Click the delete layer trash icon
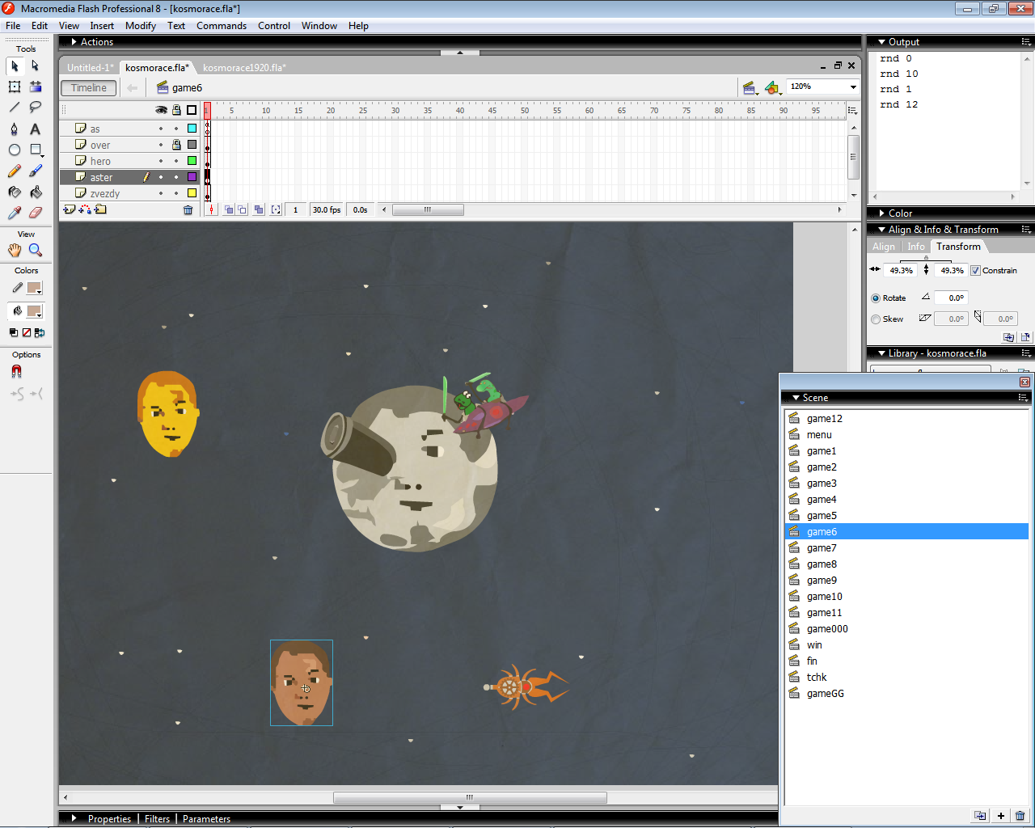1035x828 pixels. (188, 210)
